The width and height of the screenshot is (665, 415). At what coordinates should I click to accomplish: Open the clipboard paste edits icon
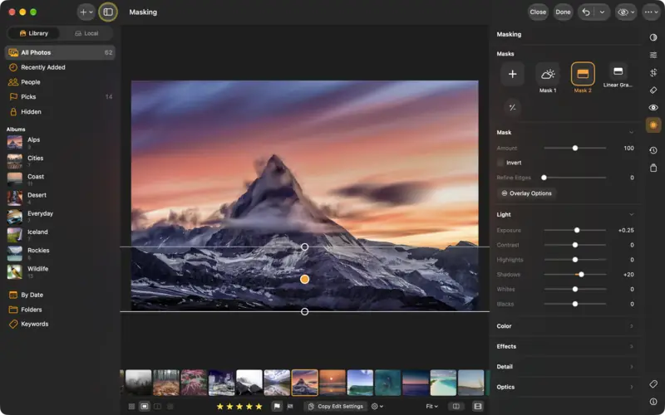tap(653, 168)
